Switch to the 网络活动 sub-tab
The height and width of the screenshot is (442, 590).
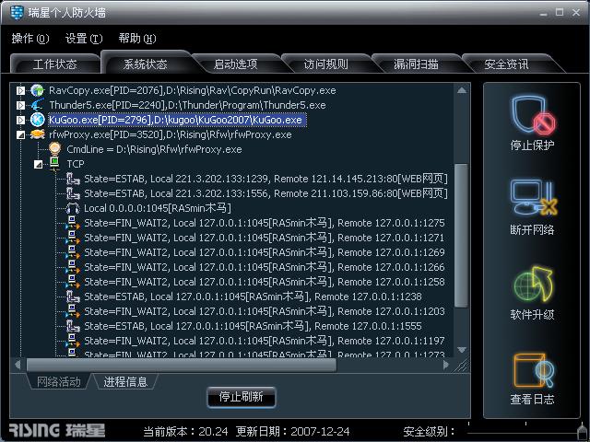click(x=58, y=382)
